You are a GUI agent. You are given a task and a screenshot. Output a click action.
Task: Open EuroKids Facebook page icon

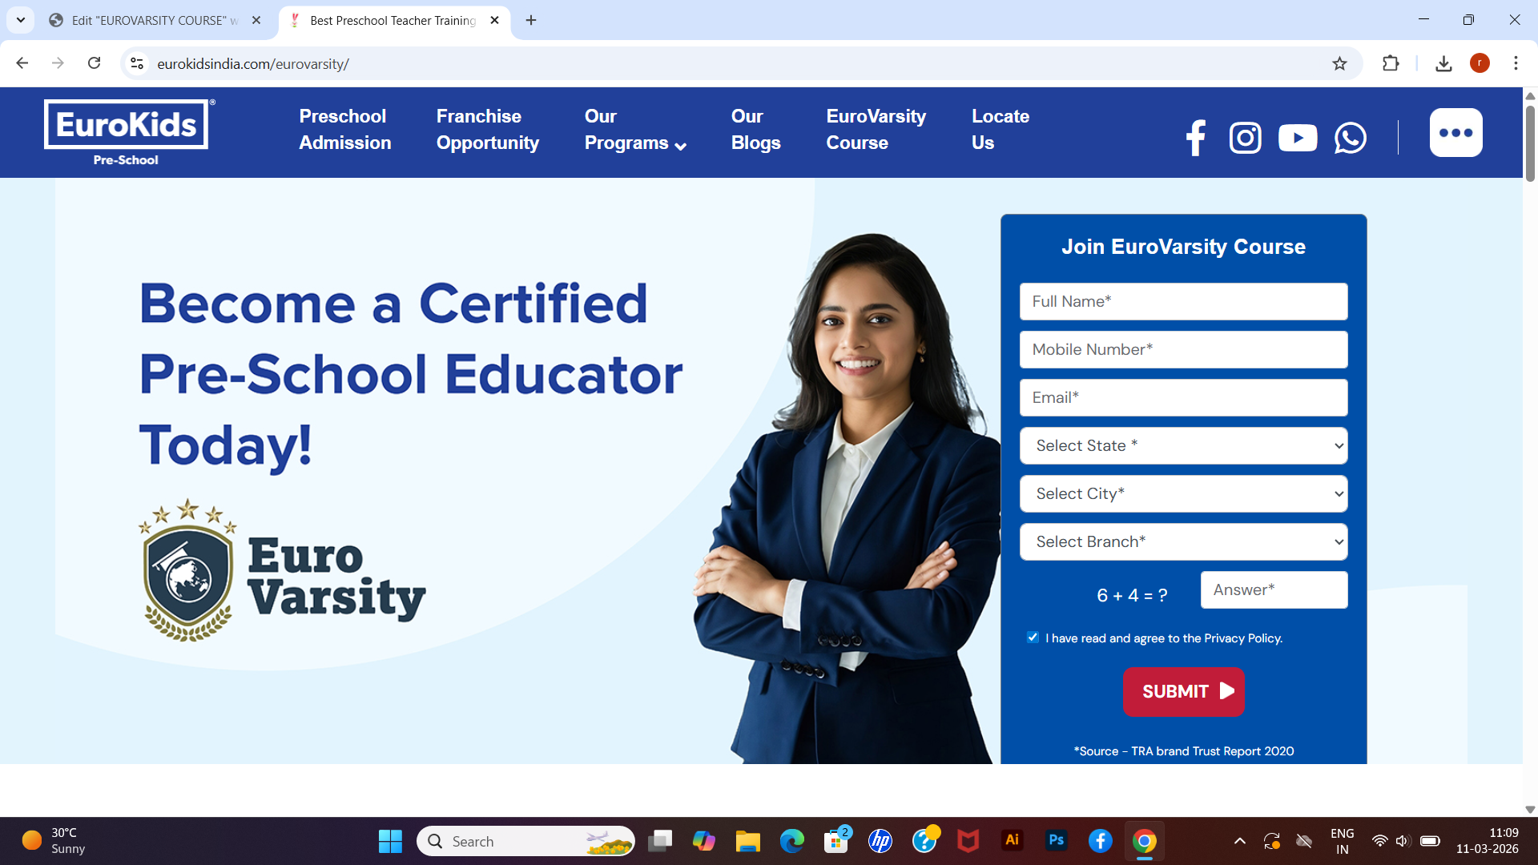click(x=1196, y=138)
